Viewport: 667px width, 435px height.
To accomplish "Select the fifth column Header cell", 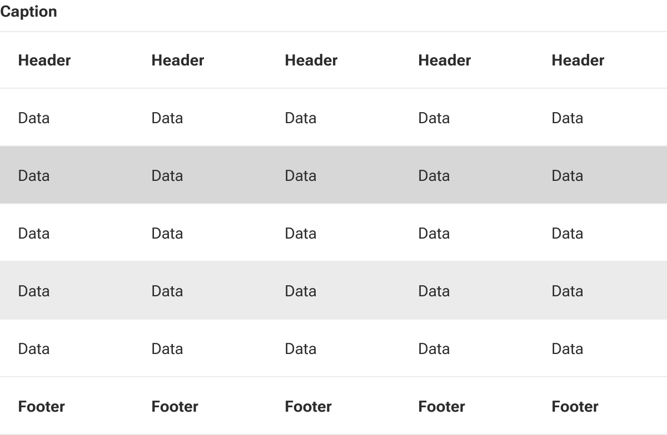I will (600, 60).
